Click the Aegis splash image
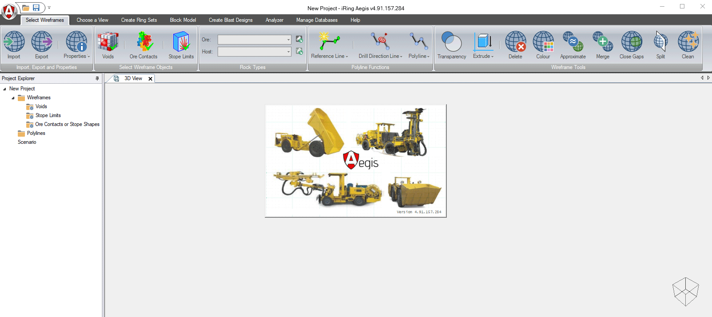Image resolution: width=712 pixels, height=317 pixels. [356, 161]
